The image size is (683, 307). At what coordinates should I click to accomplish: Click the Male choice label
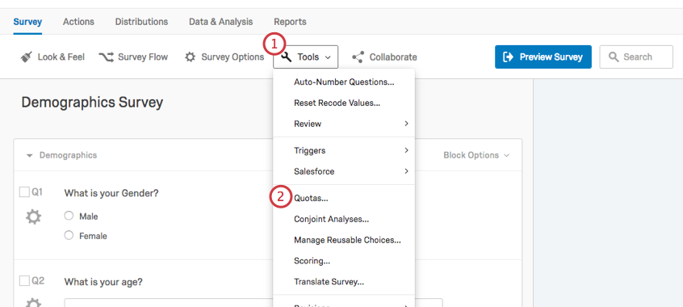(89, 217)
